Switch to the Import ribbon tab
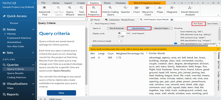Image resolution: width=221 pixels, height=100 pixels. coord(68,3)
